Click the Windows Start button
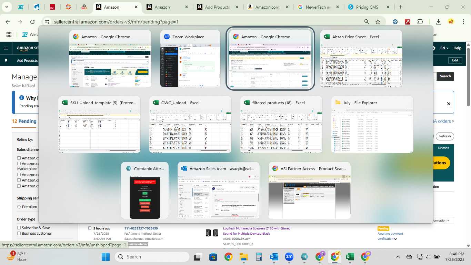The width and height of the screenshot is (471, 265). [106, 257]
